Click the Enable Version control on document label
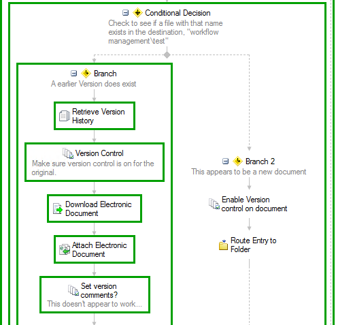 click(254, 204)
